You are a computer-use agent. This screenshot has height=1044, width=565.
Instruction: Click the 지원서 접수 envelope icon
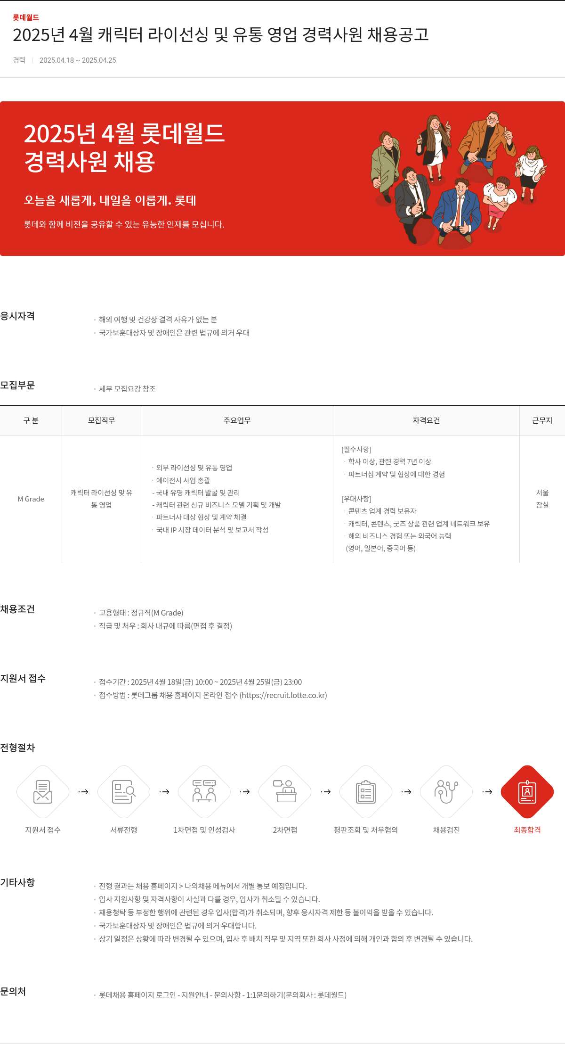[x=43, y=792]
